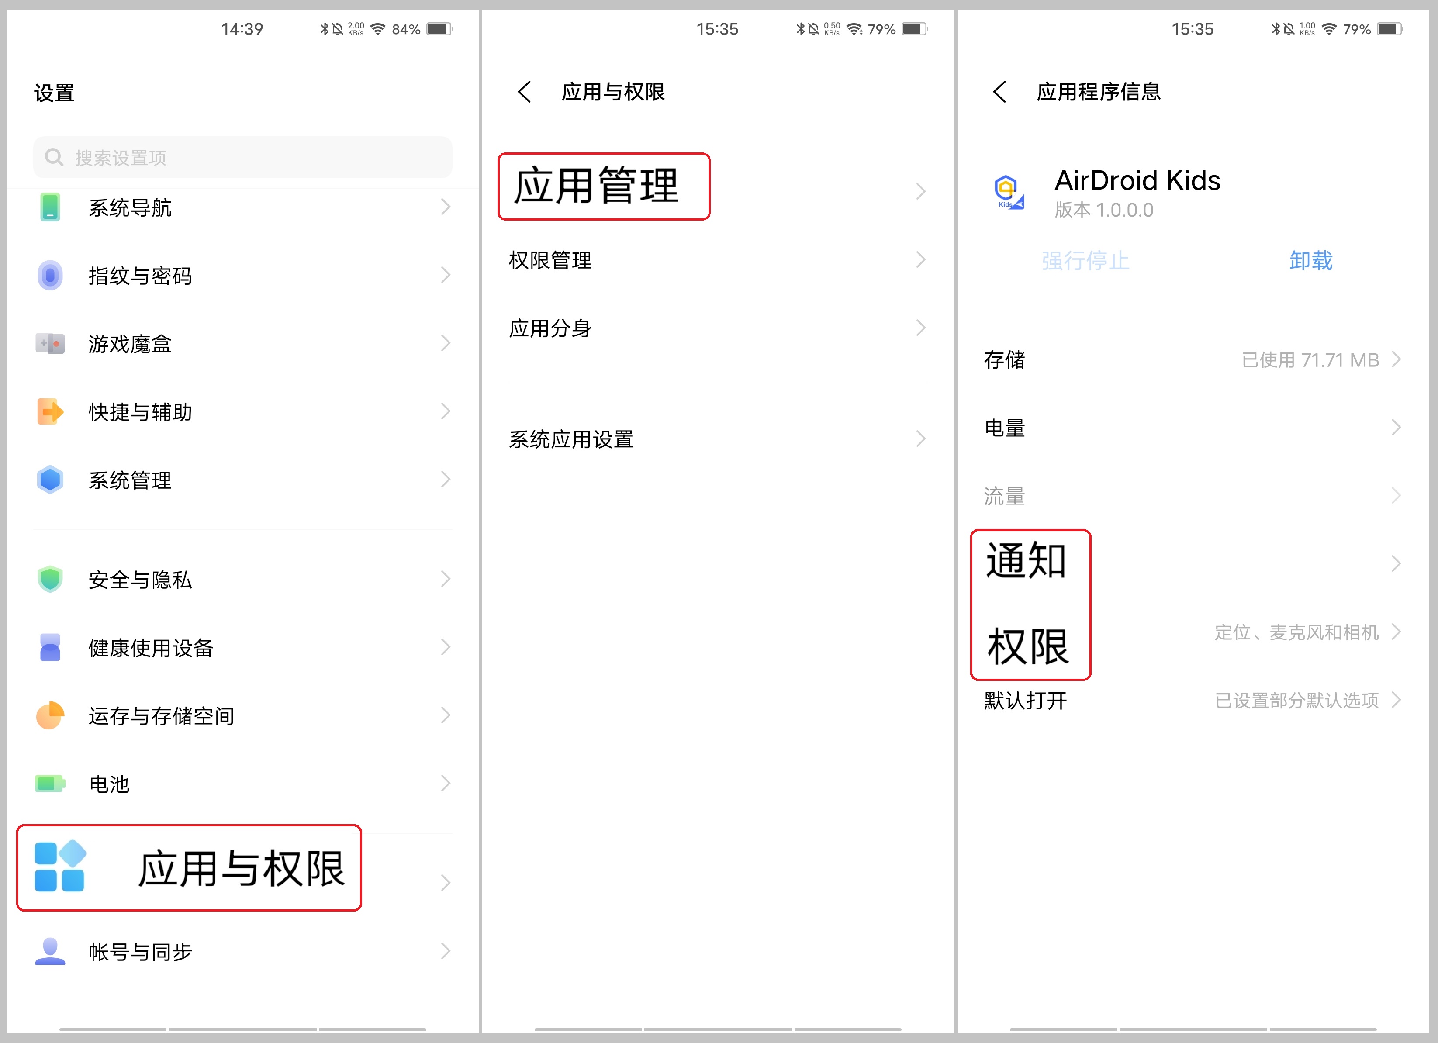Image resolution: width=1438 pixels, height=1043 pixels.
Task: Tap the 指纹与密码 fingerprint icon
Action: tap(49, 275)
